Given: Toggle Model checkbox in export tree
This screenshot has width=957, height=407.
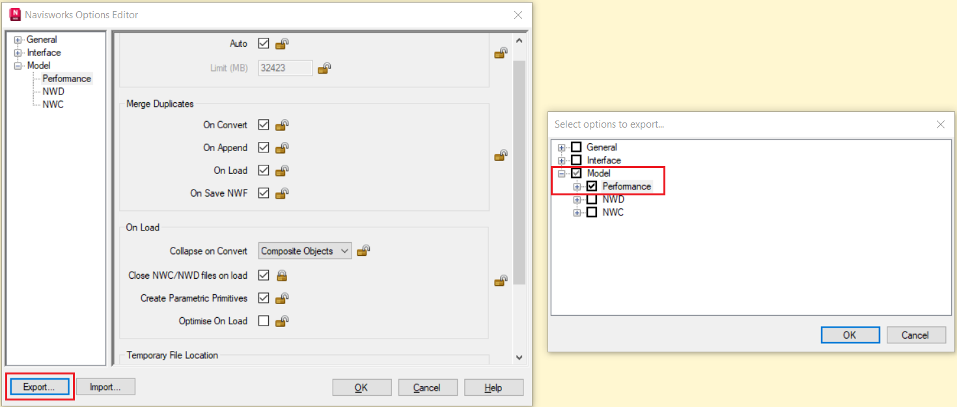Looking at the screenshot, I should [576, 173].
